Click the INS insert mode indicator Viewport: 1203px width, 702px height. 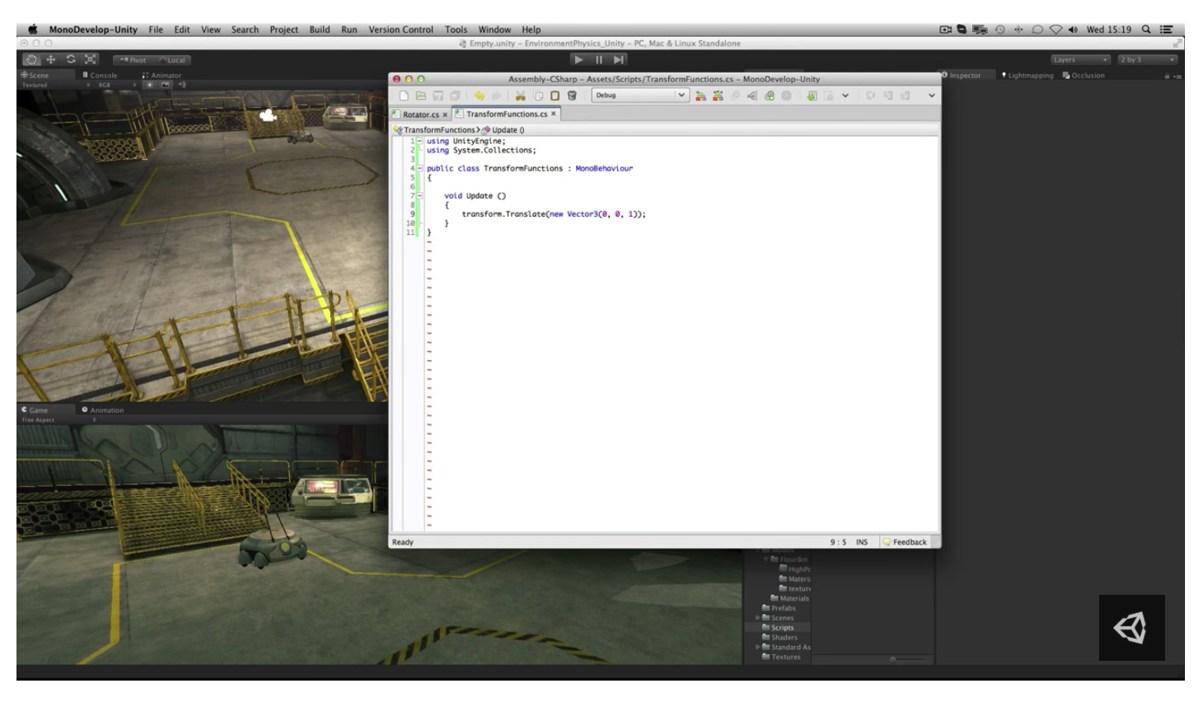(862, 542)
